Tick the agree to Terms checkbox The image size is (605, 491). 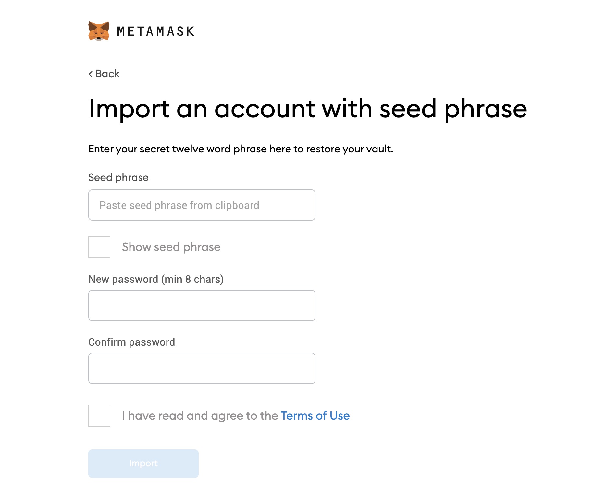coord(99,416)
